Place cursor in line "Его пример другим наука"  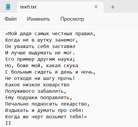click(40, 59)
